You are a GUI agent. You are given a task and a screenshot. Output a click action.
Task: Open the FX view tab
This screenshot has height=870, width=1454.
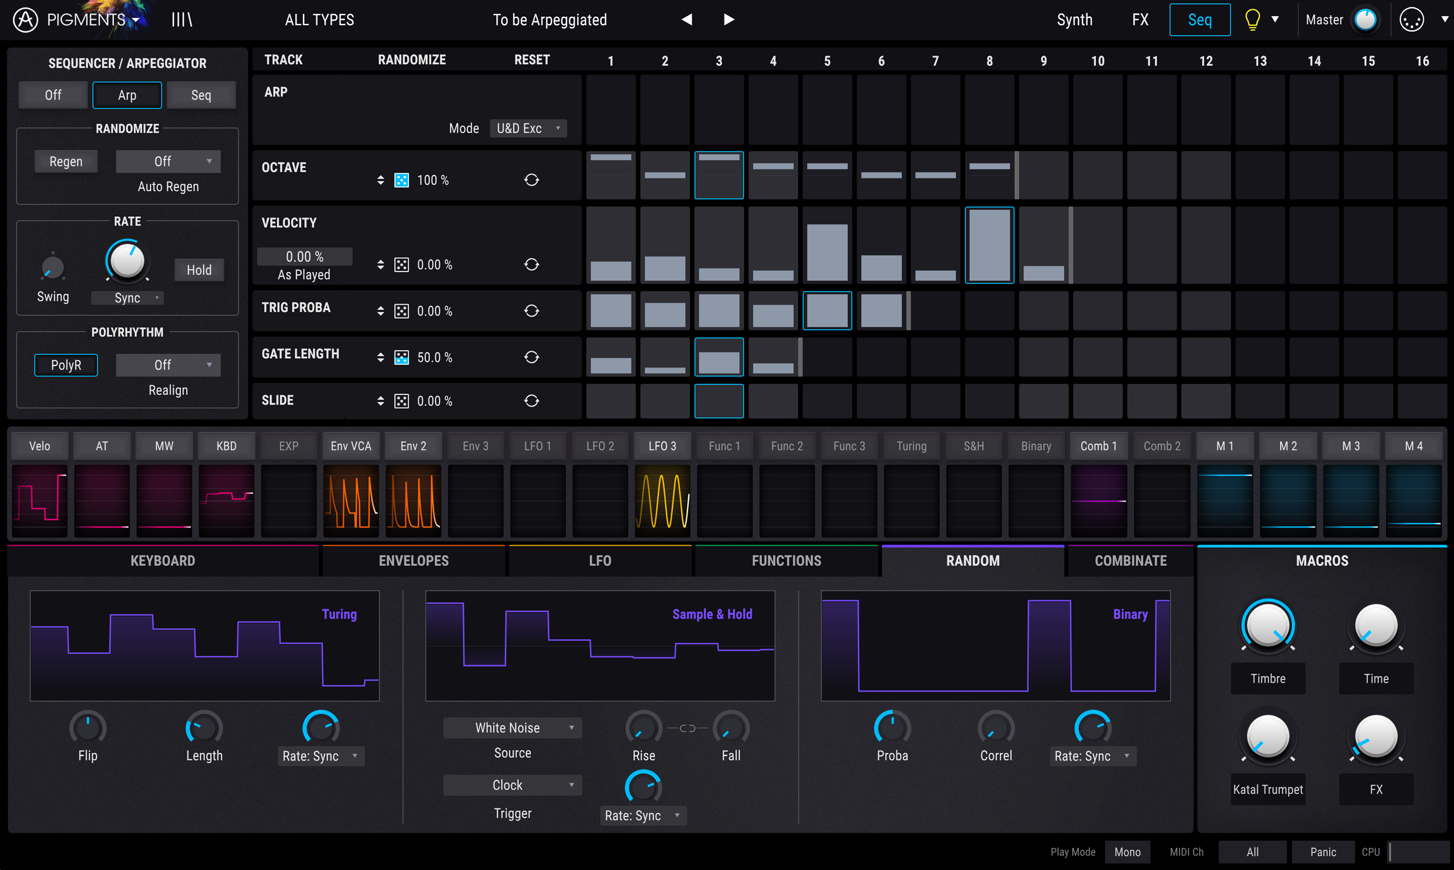click(1140, 20)
